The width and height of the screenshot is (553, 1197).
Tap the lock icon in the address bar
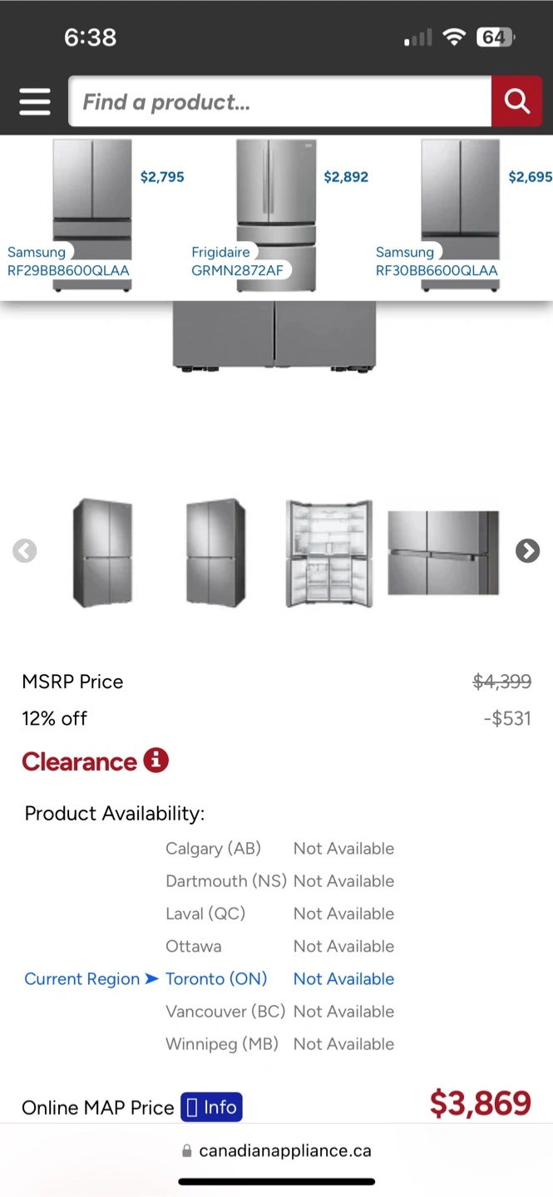pos(187,1151)
